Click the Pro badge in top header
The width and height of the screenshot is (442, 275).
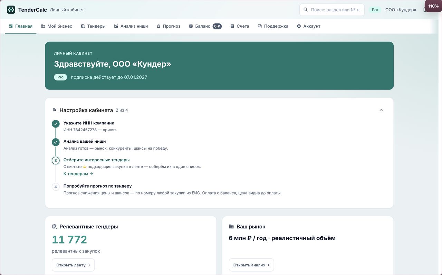tap(375, 10)
